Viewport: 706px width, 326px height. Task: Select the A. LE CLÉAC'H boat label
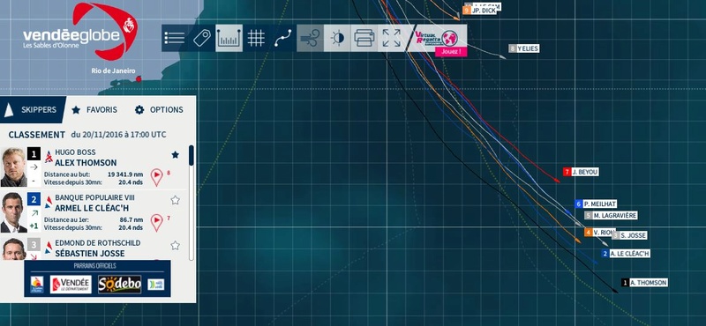coord(626,254)
